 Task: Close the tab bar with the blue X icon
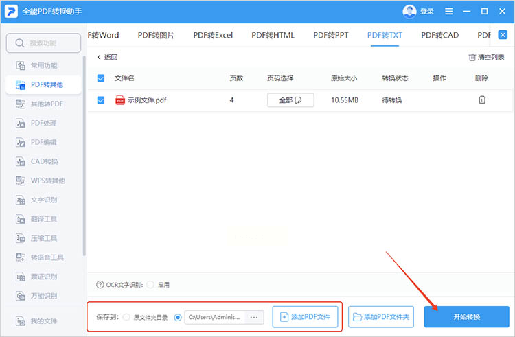503,35
